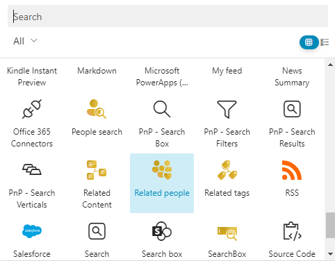This screenshot has height=261, width=335.
Task: Choose the Related Content web part icon
Action: (97, 170)
